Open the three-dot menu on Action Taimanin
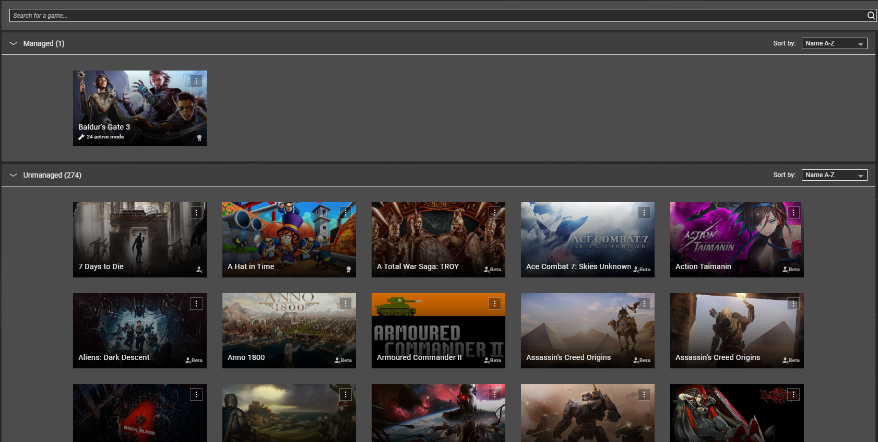Image resolution: width=878 pixels, height=442 pixels. [x=793, y=213]
